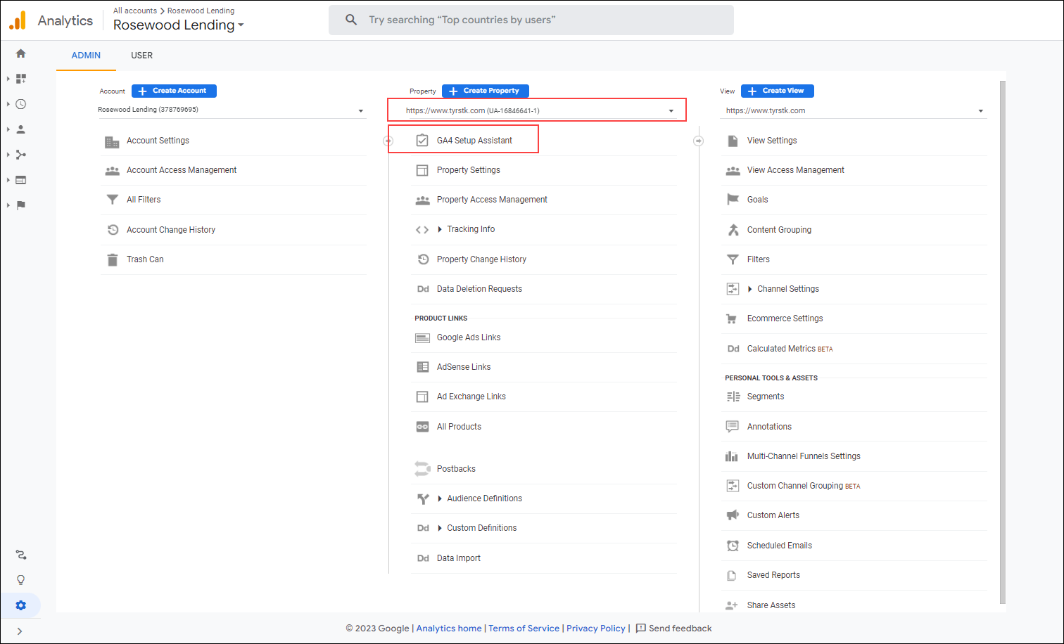
Task: Click the All Filters funnel icon
Action: [112, 200]
